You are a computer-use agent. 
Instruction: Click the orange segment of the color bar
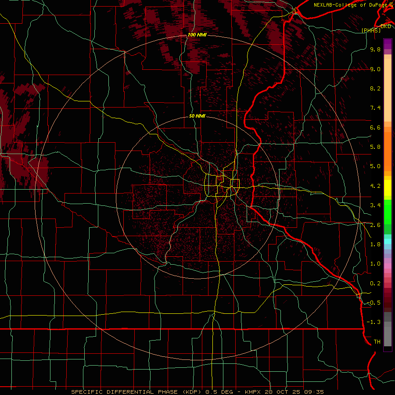388,151
